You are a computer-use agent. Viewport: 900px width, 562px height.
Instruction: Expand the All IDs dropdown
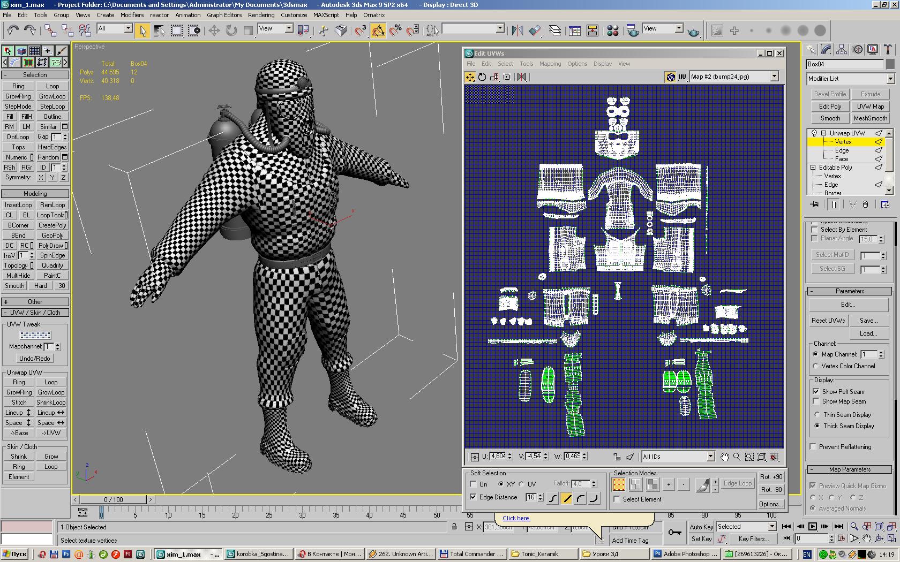[710, 457]
